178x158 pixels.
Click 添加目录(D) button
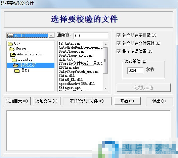point(17,101)
